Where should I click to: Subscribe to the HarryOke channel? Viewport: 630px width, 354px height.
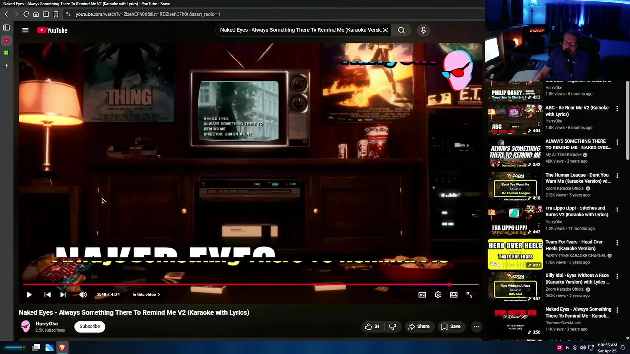(x=90, y=326)
